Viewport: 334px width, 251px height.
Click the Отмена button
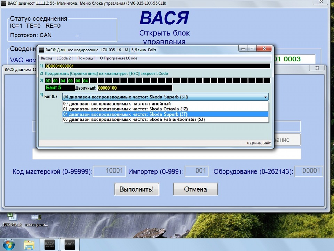point(195,189)
